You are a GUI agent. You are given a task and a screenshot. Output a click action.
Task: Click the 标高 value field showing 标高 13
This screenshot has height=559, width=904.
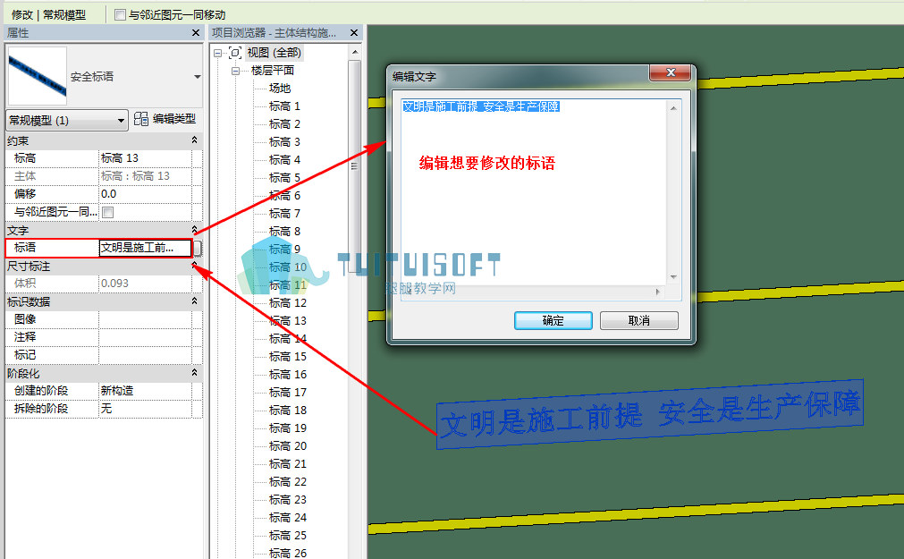145,158
